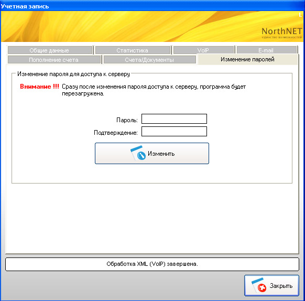
Task: Select the Изменение паролей tab
Action: click(247, 59)
